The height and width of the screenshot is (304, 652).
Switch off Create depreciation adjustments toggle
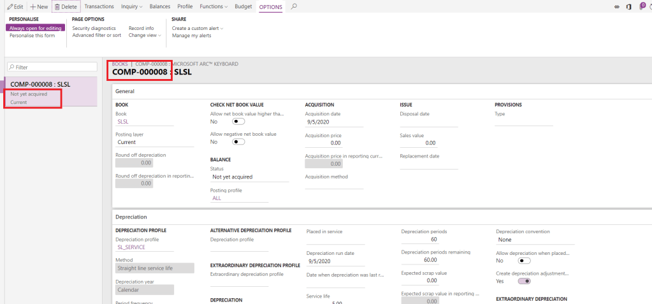pyautogui.click(x=525, y=281)
